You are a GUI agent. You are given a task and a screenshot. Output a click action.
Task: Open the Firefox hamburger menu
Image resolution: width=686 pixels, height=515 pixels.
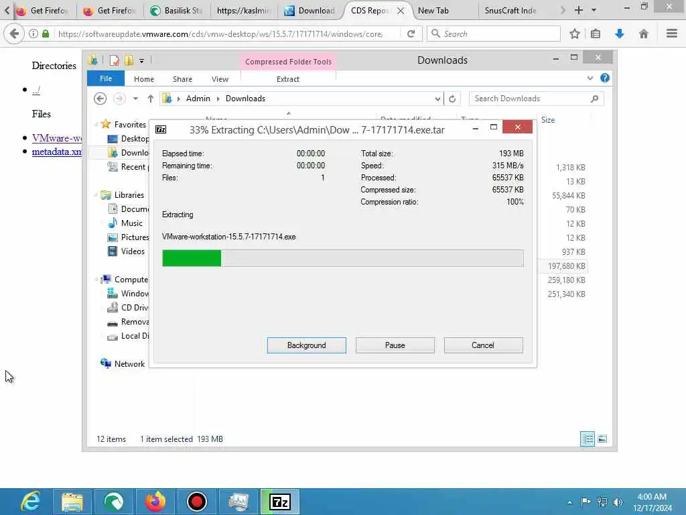671,34
